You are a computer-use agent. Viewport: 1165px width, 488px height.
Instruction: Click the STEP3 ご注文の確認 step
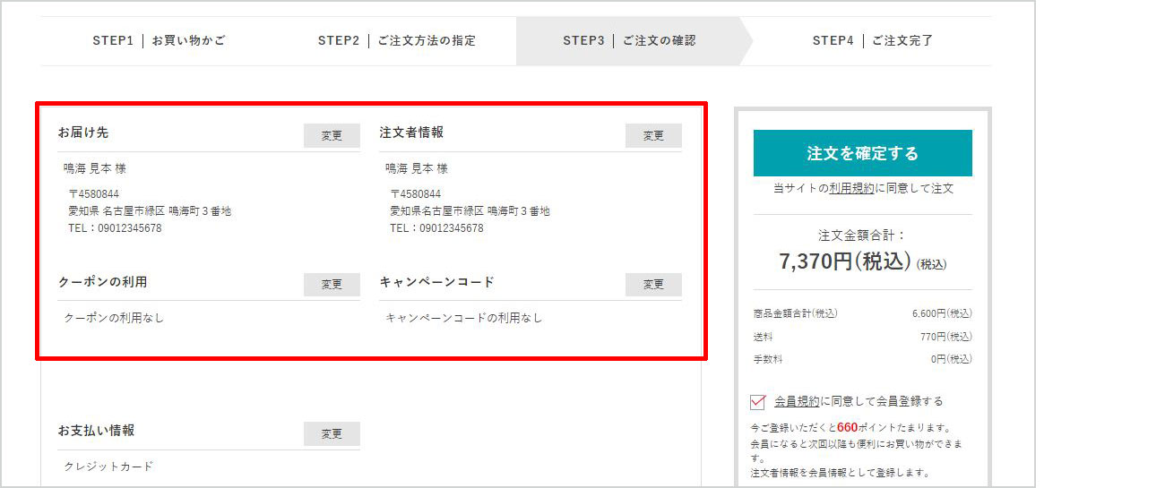click(x=628, y=41)
